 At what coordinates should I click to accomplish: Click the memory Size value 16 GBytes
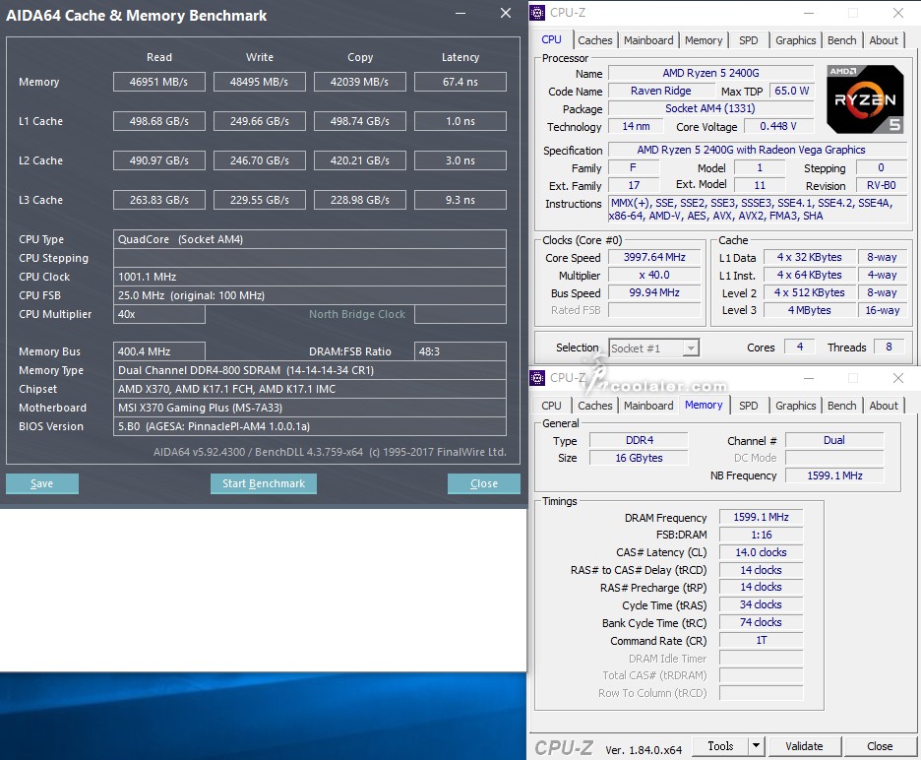(639, 458)
